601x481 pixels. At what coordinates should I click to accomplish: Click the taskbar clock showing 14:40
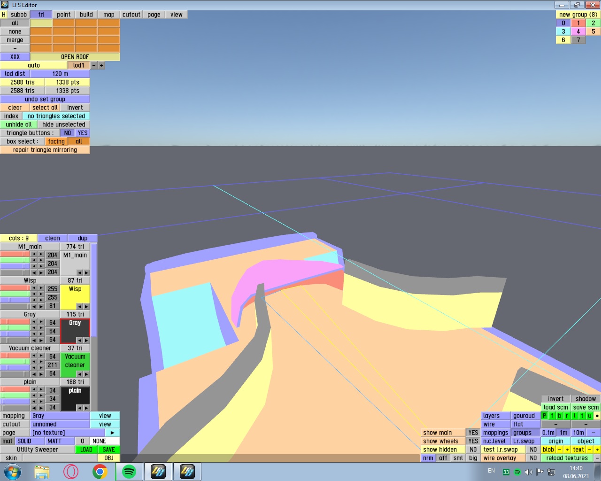pos(576,472)
